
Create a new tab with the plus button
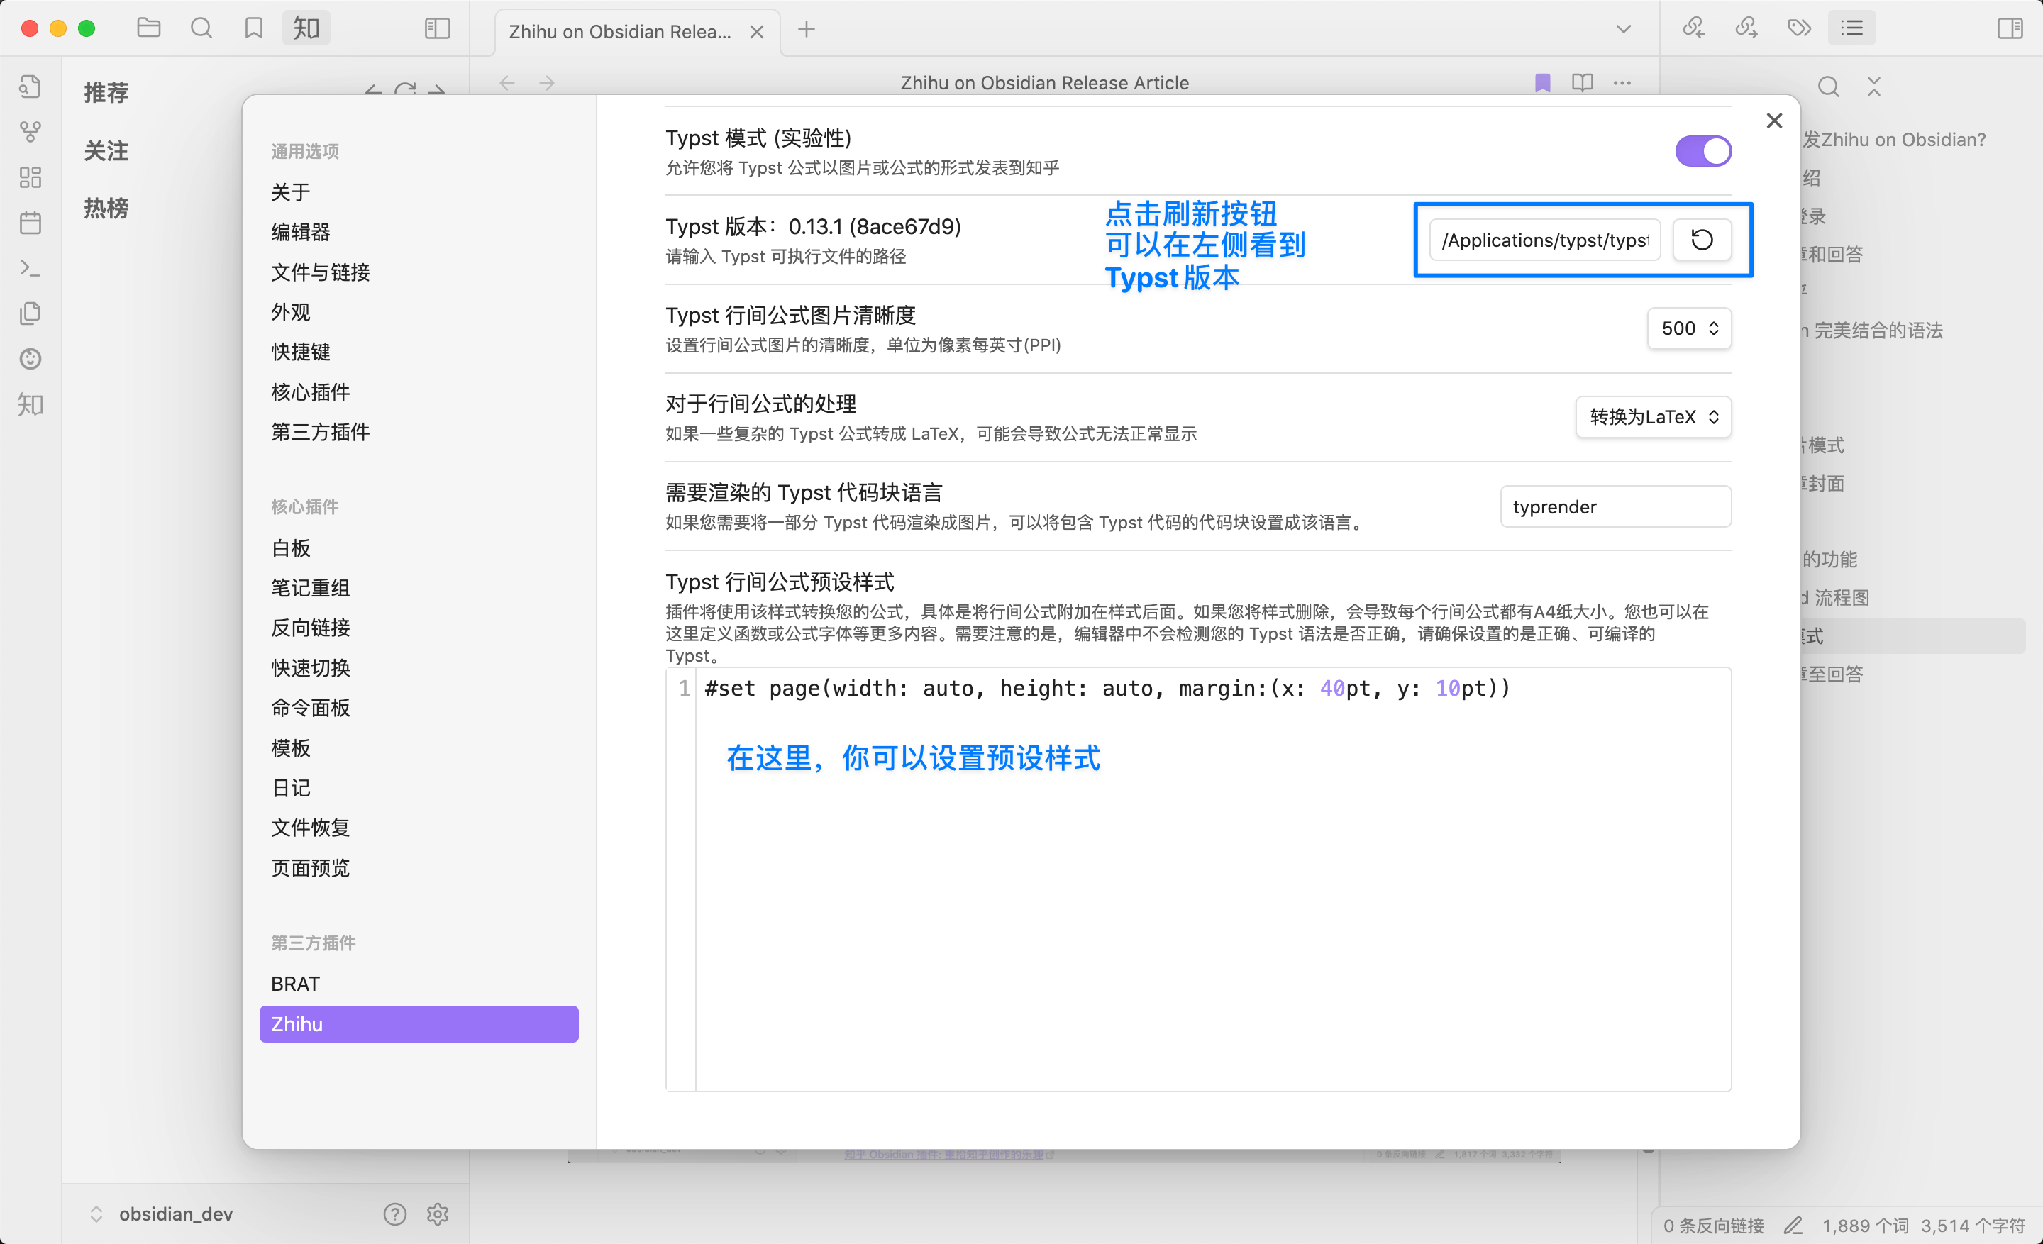(x=805, y=29)
